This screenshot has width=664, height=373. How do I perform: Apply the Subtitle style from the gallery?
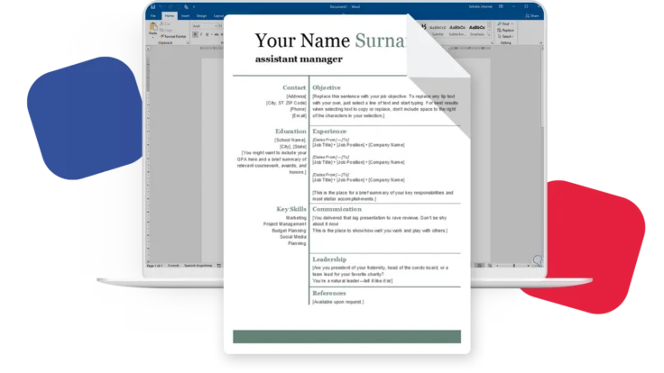click(x=438, y=30)
